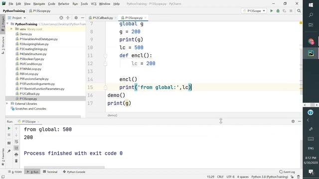Expand the venv folder
The width and height of the screenshot is (319, 179).
[x=11, y=29]
